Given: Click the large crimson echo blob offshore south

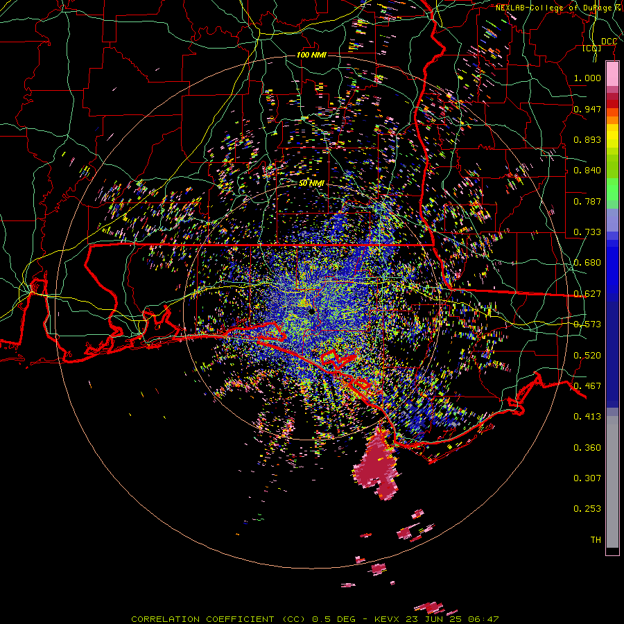Looking at the screenshot, I should click(376, 464).
